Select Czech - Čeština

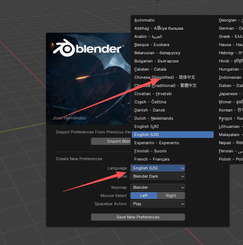[173, 102]
